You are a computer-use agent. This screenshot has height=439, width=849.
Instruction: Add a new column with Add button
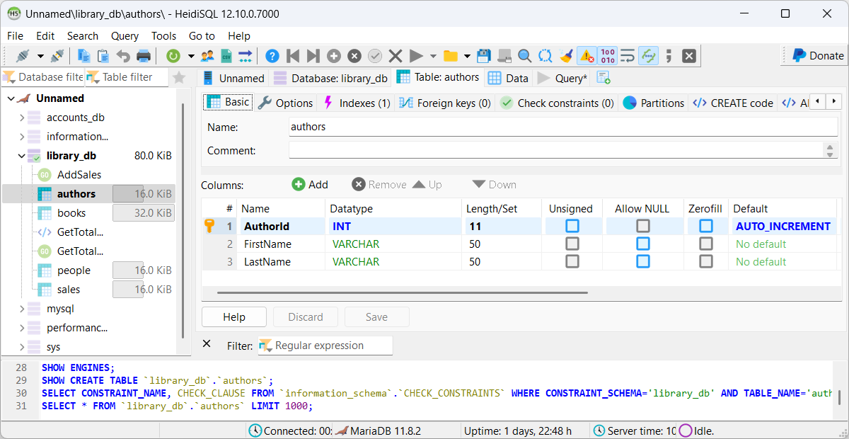coord(310,184)
